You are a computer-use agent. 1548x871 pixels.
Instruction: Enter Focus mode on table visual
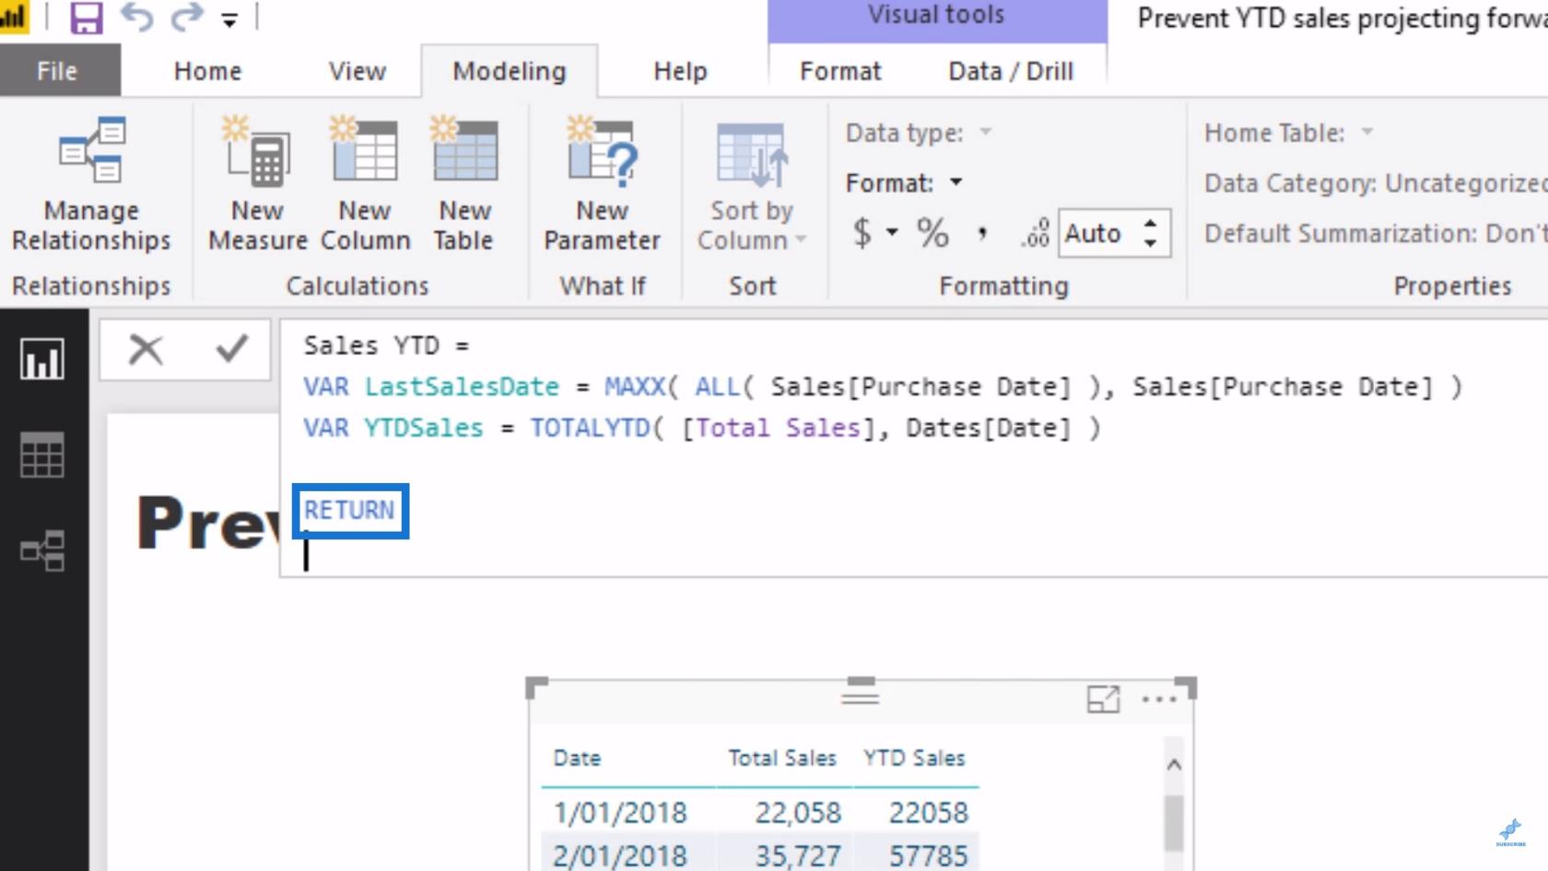point(1103,700)
